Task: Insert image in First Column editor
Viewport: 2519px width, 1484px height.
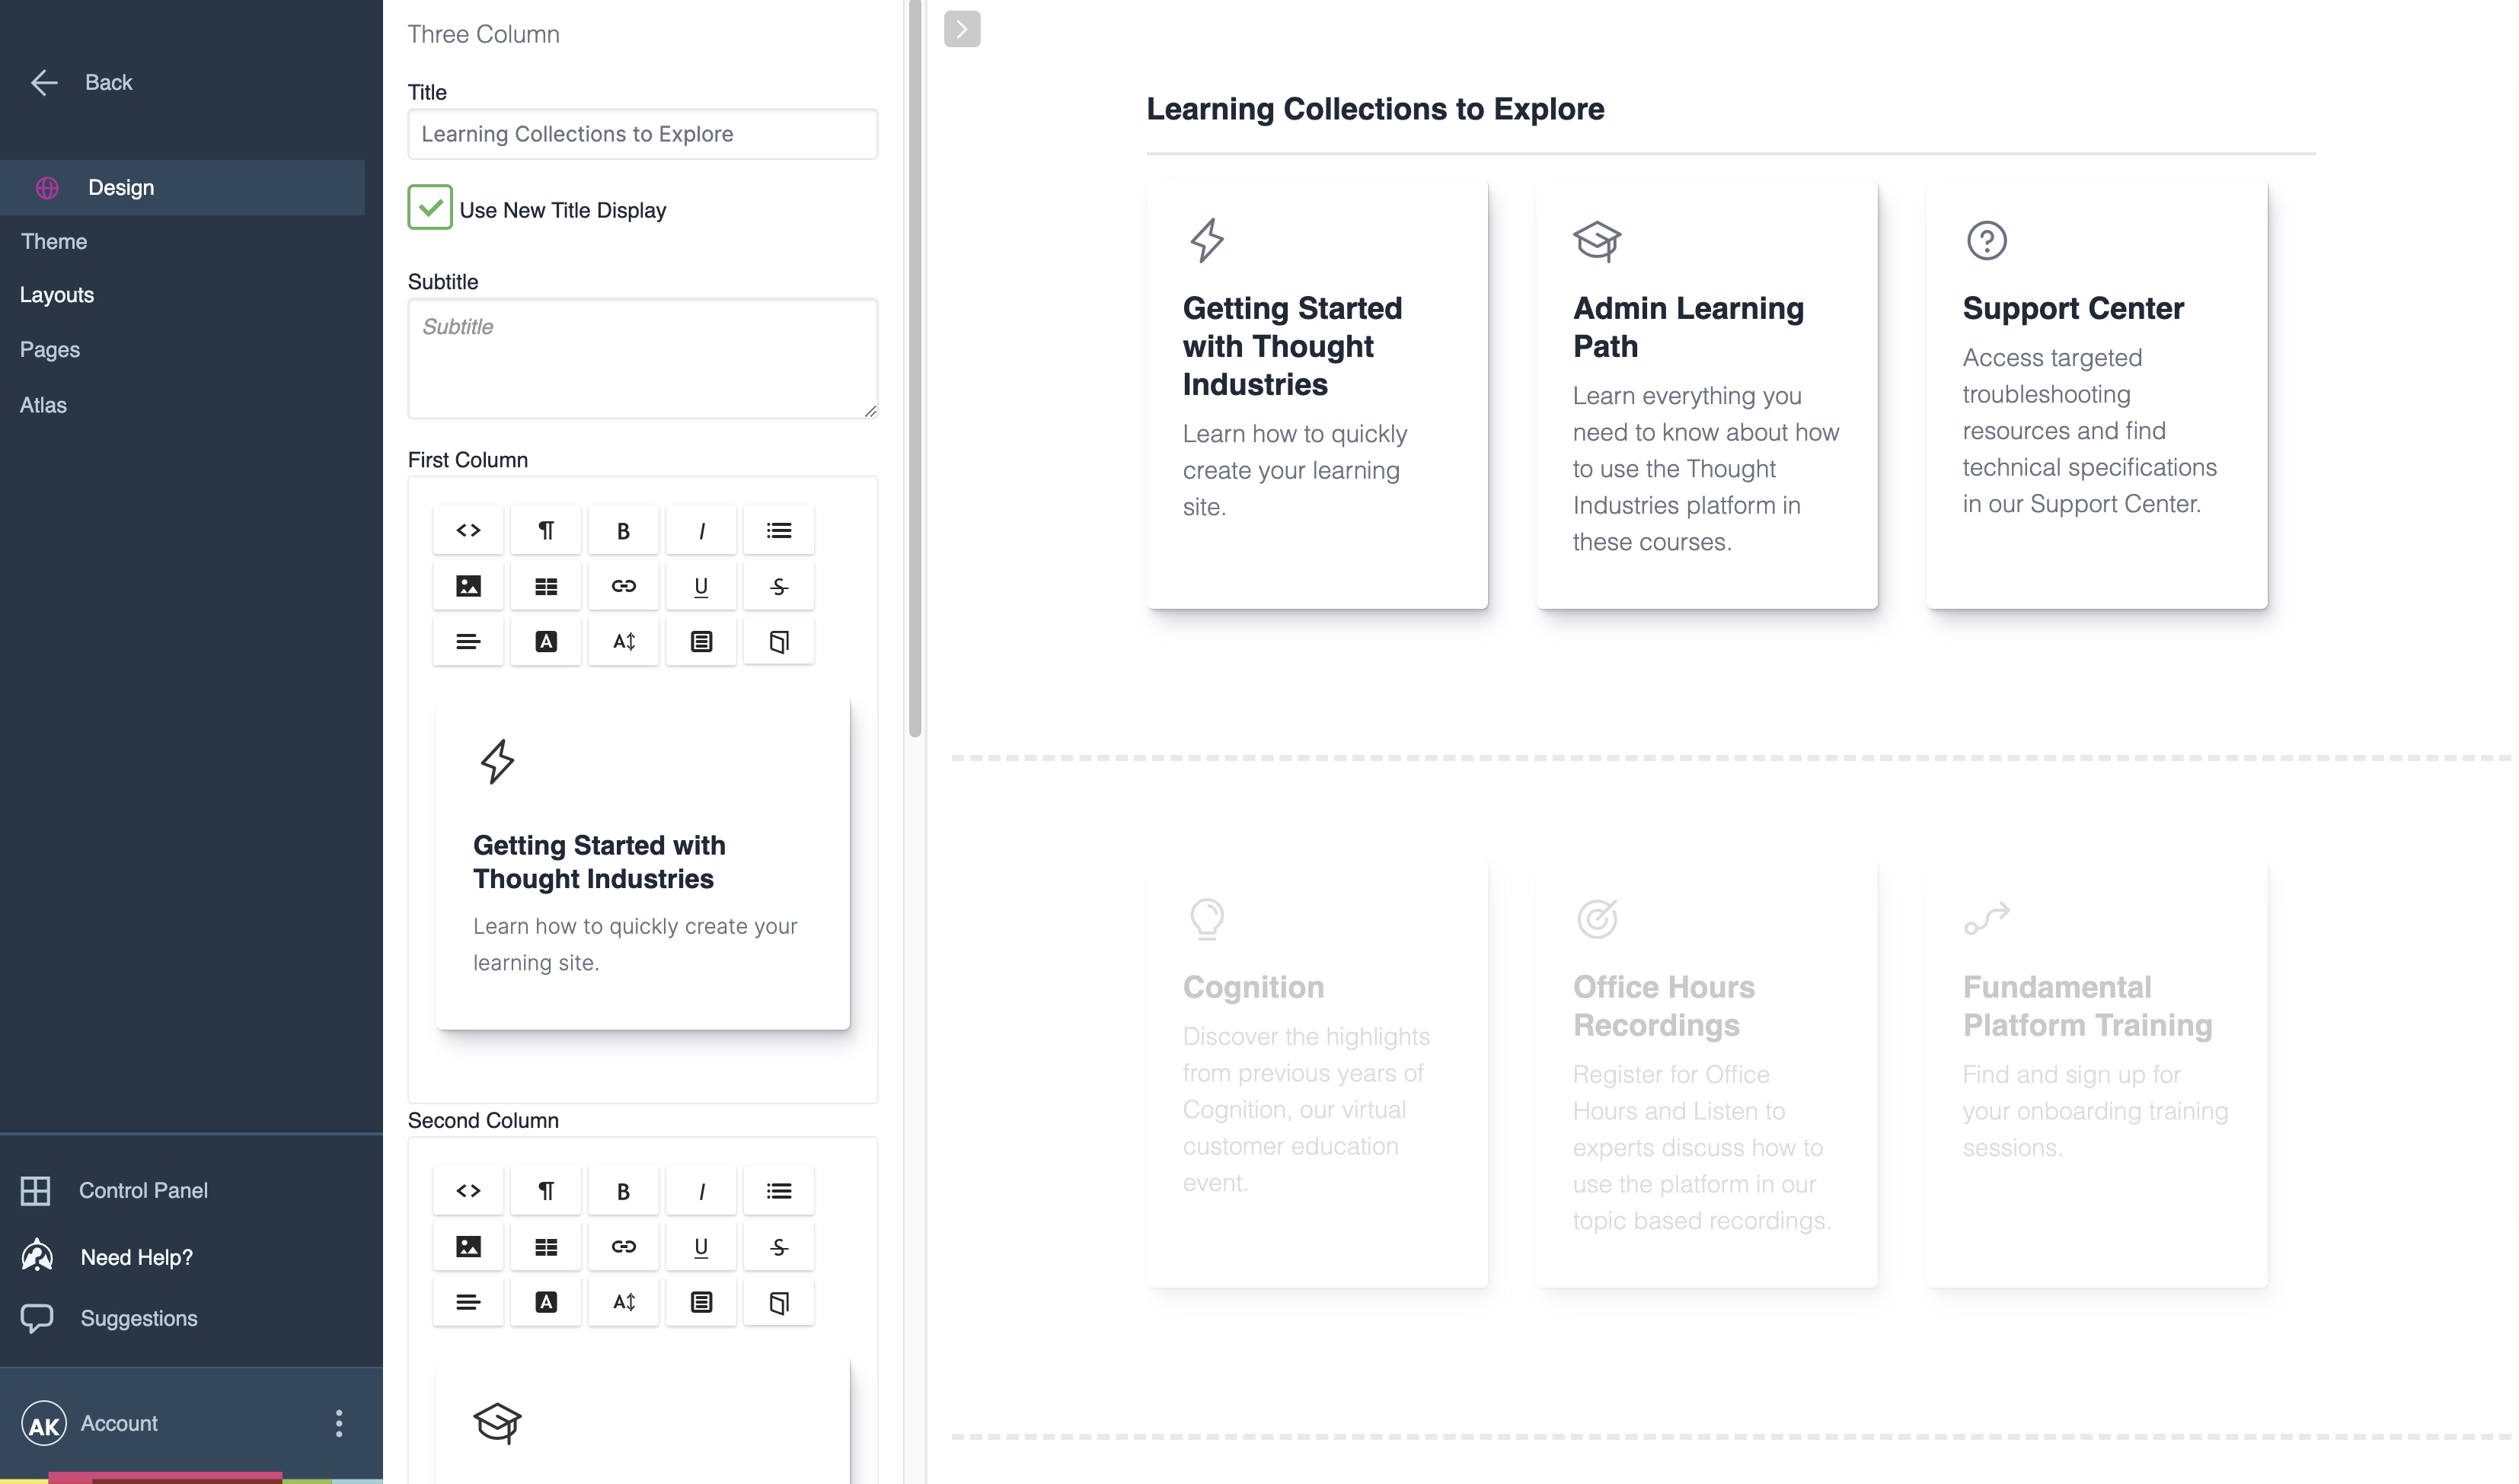Action: pos(468,586)
